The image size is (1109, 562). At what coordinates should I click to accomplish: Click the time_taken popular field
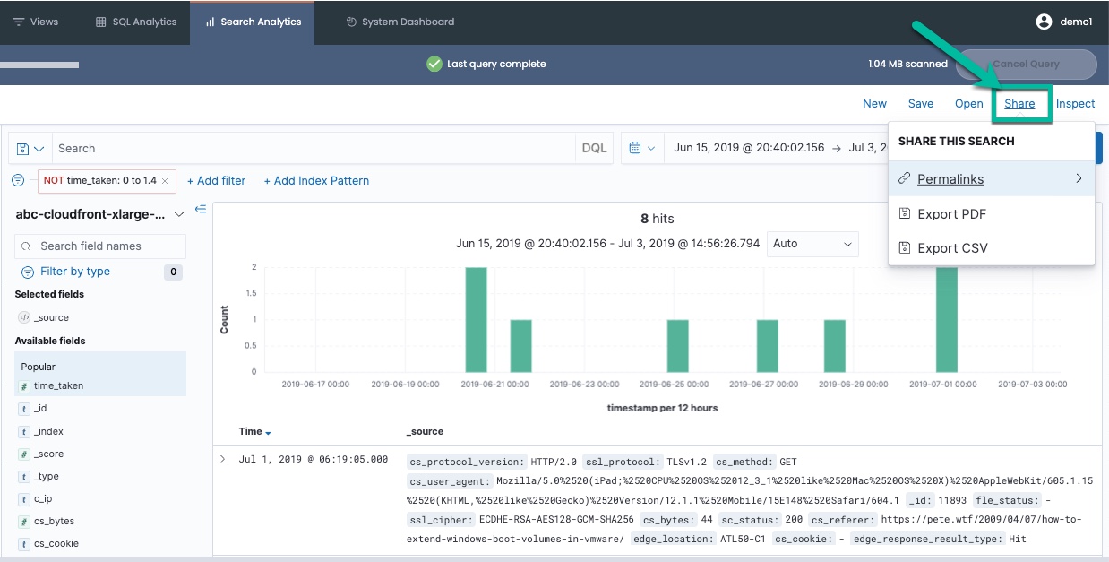[x=58, y=385]
